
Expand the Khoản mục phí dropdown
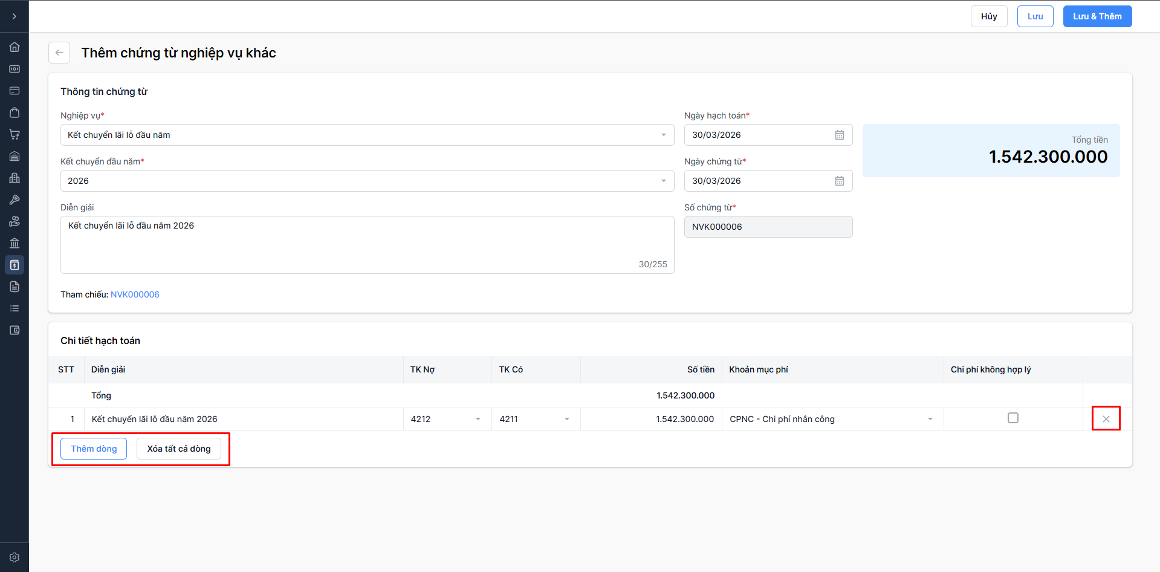[930, 419]
